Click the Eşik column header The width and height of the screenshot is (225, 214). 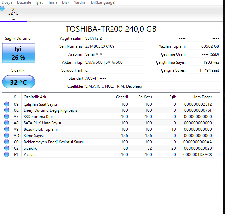pyautogui.click(x=166, y=97)
